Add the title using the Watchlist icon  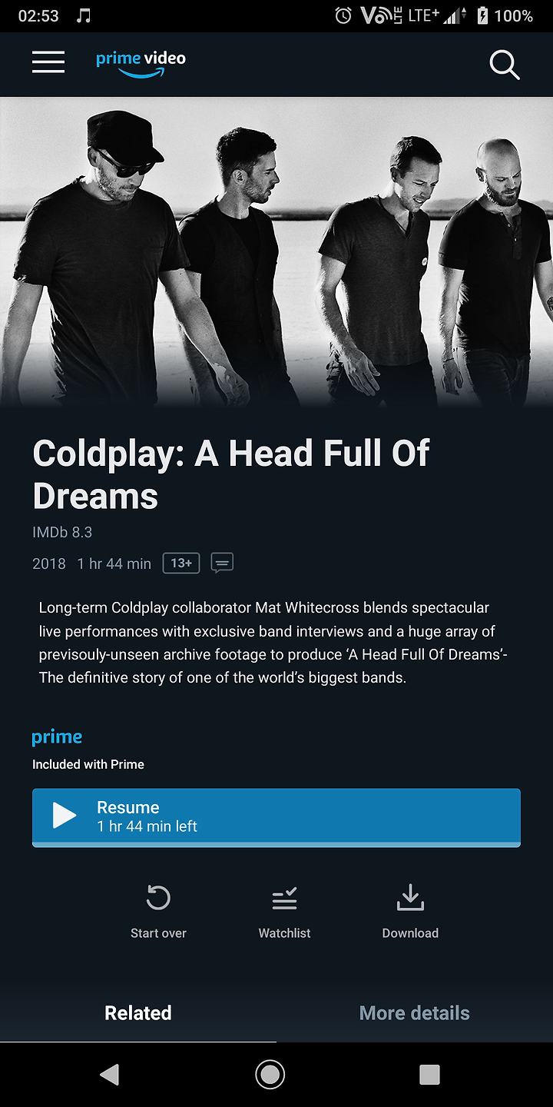(284, 898)
